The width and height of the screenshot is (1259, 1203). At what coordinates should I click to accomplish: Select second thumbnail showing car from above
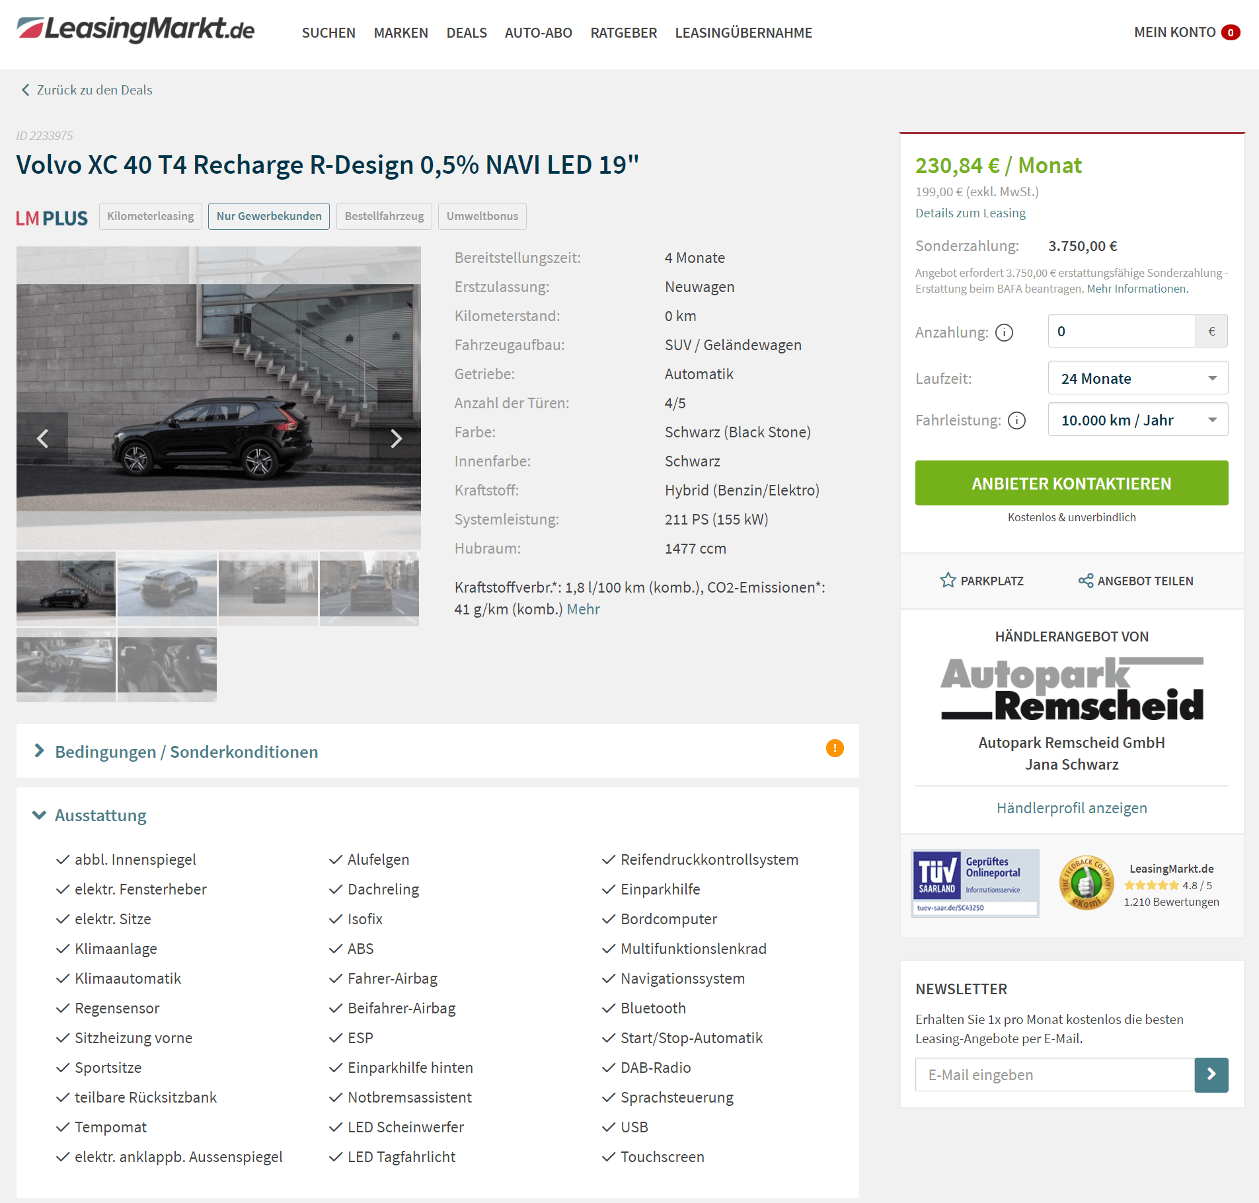pos(167,589)
